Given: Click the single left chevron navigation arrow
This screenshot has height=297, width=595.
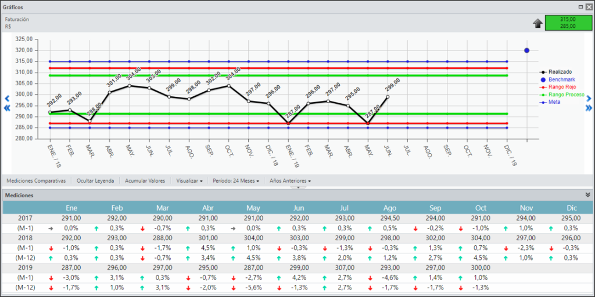Looking at the screenshot, I should pyautogui.click(x=7, y=99).
